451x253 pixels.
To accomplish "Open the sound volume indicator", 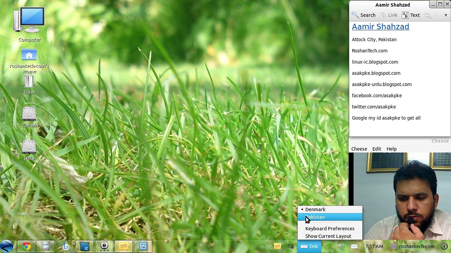I will [340, 246].
